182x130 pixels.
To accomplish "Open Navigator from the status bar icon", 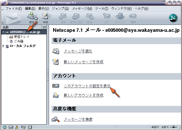I will click(5, 127).
